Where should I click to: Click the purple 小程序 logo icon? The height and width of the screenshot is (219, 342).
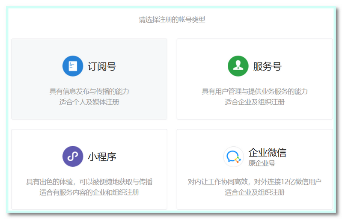[73, 157]
